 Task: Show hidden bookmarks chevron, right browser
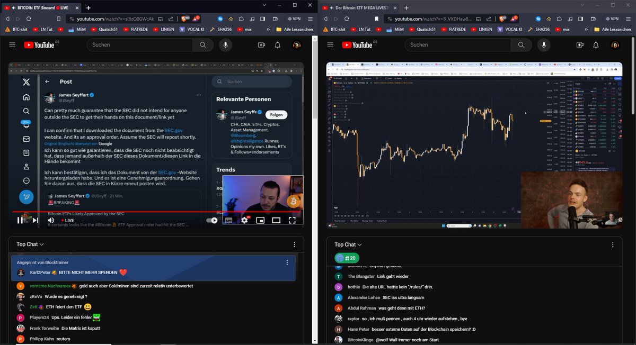585,30
